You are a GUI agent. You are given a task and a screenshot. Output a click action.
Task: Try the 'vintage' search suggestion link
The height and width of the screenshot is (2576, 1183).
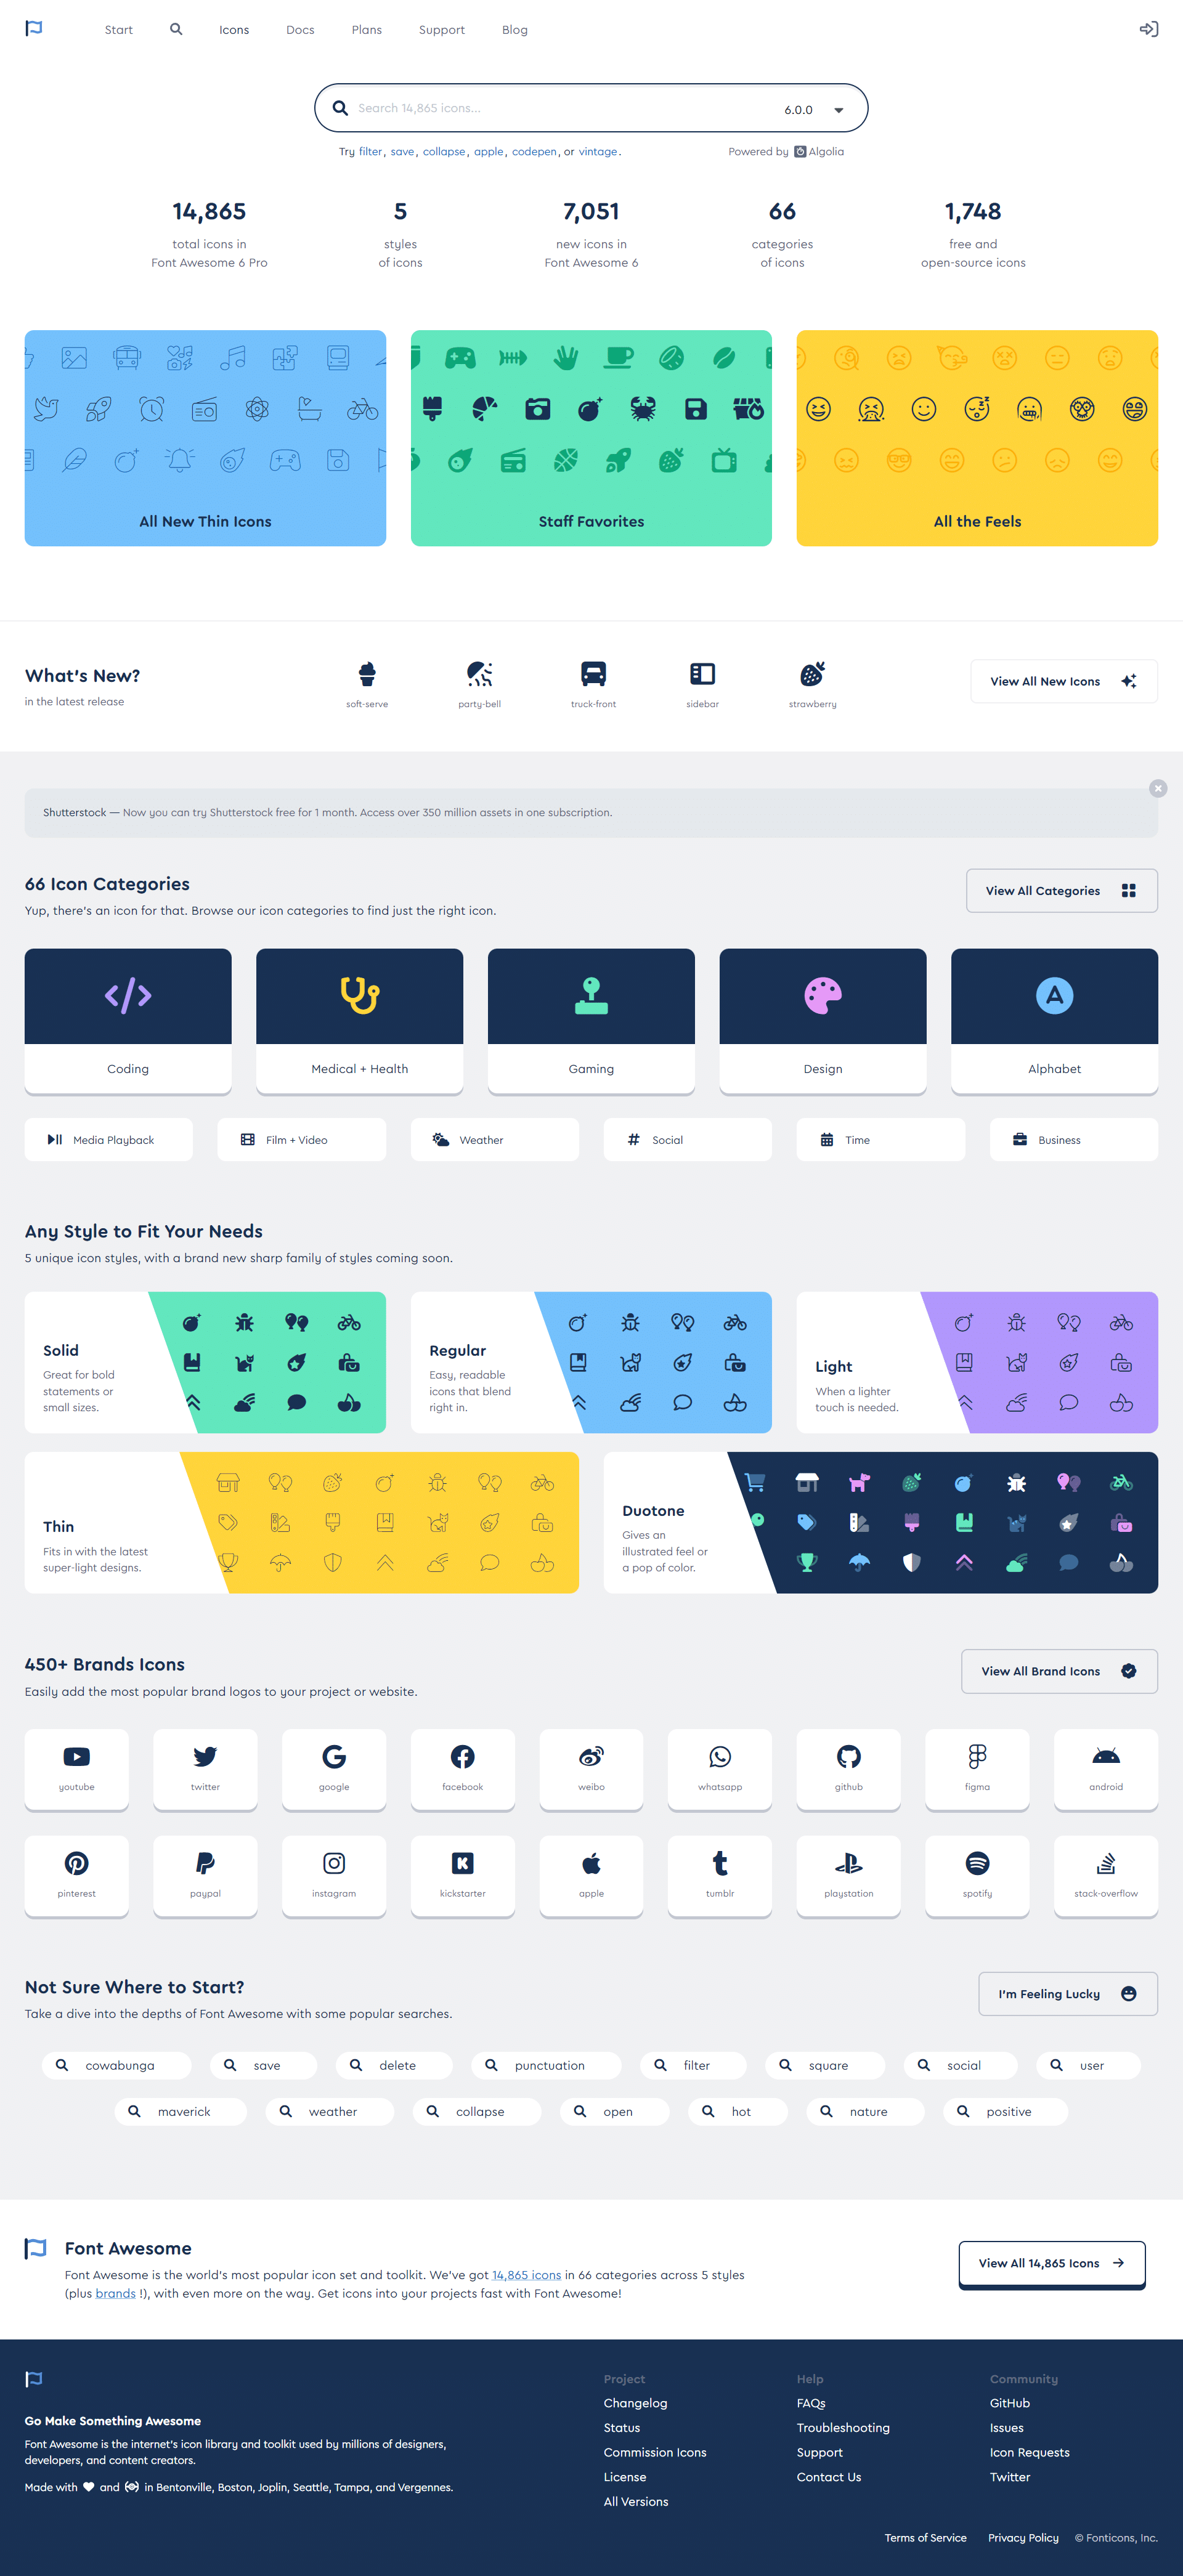point(598,152)
